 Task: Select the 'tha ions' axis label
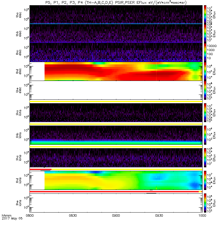(19, 113)
